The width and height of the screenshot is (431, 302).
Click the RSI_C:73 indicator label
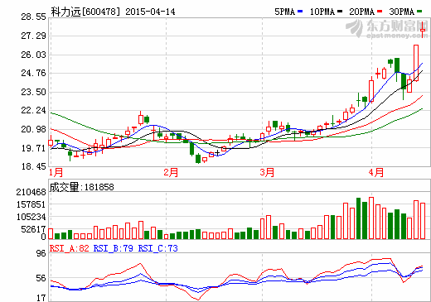point(158,248)
